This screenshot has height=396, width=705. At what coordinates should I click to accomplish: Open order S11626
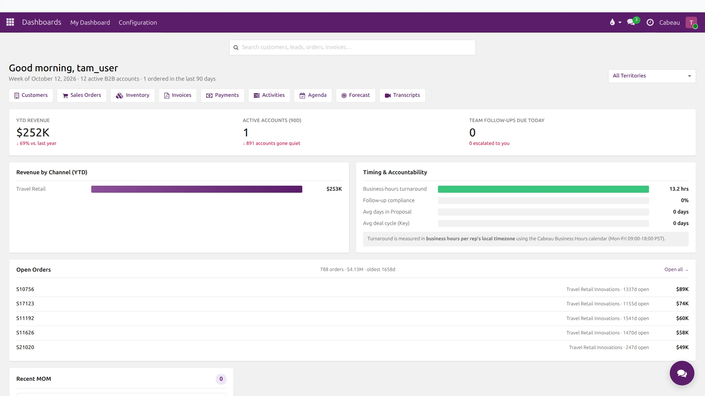point(25,333)
